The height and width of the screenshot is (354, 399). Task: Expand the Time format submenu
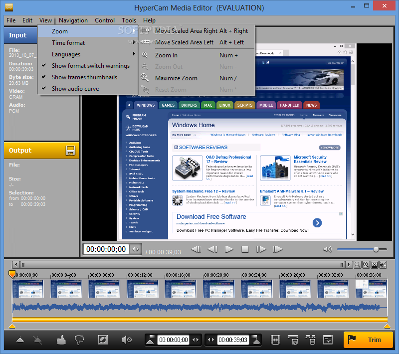tap(88, 43)
